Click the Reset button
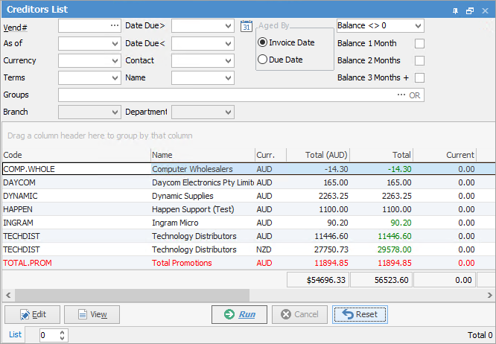The image size is (496, 344). pyautogui.click(x=360, y=314)
